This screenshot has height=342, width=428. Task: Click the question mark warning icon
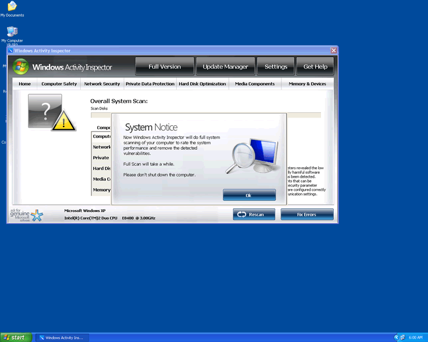(51, 112)
